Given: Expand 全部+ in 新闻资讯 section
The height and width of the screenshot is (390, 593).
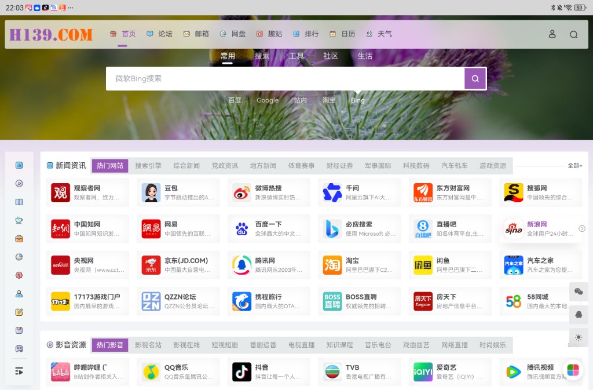Looking at the screenshot, I should pyautogui.click(x=575, y=166).
